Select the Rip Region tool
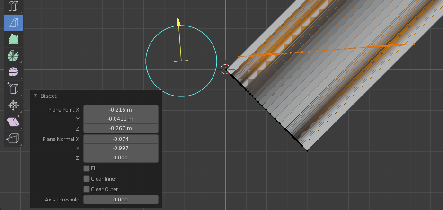443x210 pixels. point(13,139)
